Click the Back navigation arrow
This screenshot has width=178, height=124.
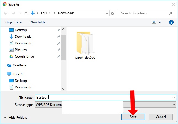(6, 13)
